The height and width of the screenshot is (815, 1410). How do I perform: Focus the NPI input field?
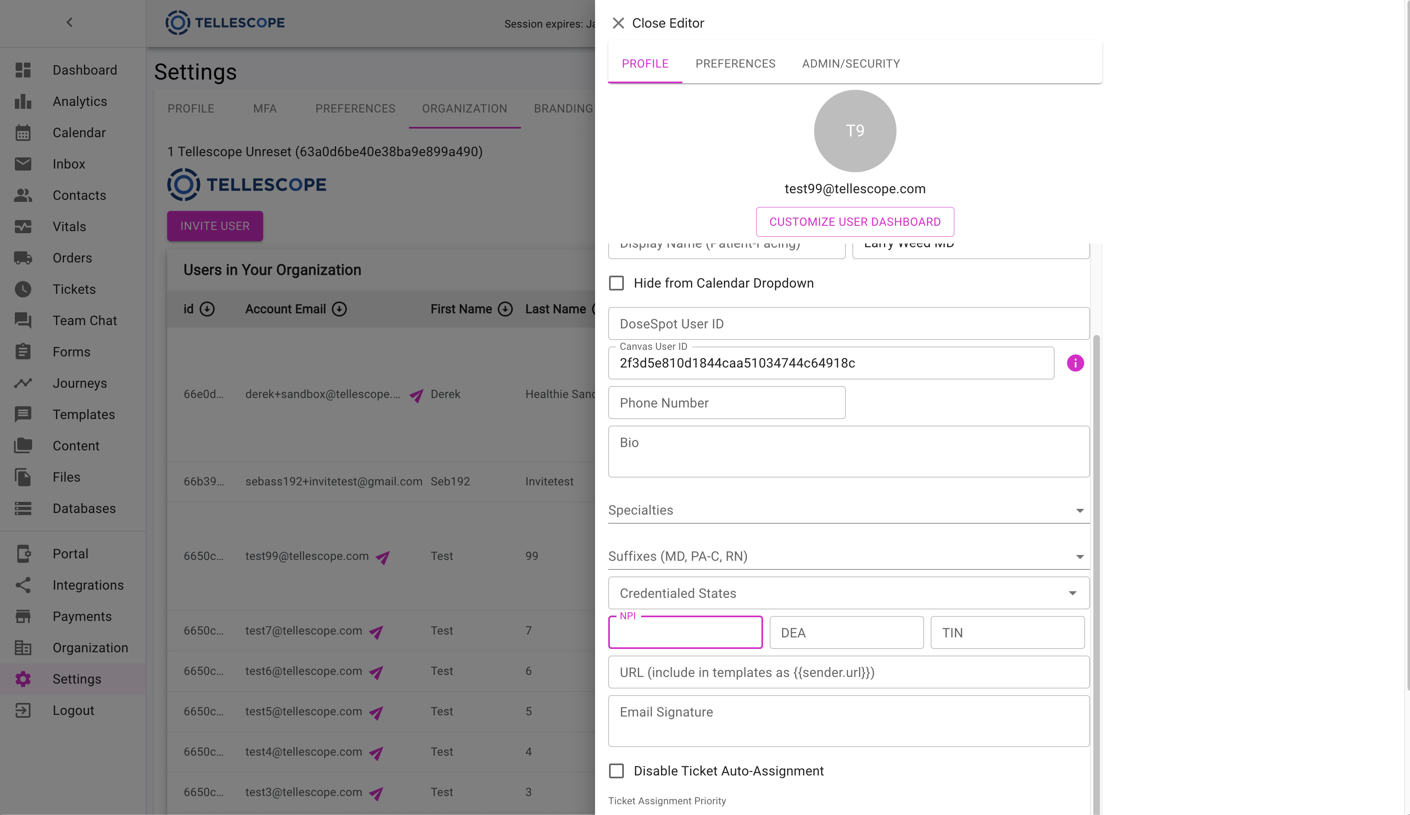685,633
